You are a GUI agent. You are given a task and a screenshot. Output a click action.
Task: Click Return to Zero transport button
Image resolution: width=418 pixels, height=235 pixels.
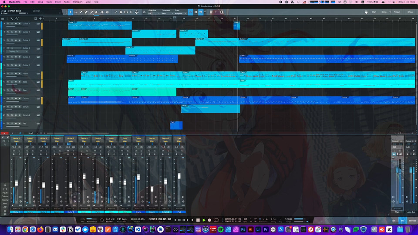[192, 220]
